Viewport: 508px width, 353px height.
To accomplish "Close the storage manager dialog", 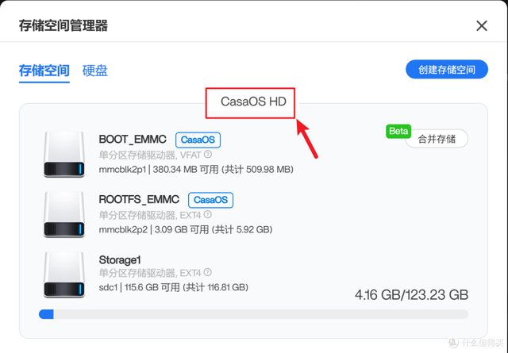I will 482,25.
